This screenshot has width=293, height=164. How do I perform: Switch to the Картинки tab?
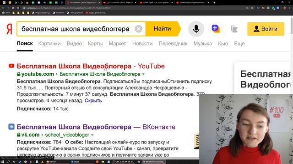click(x=49, y=44)
